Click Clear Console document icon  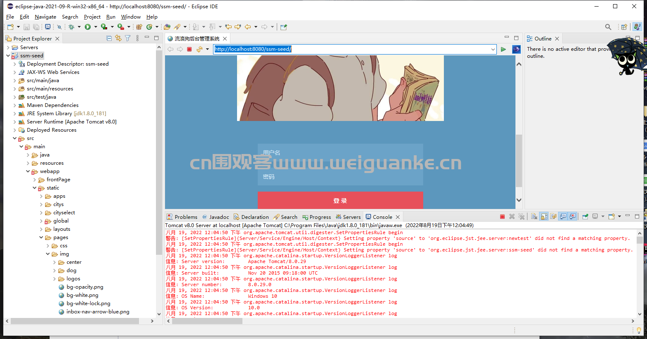534,217
